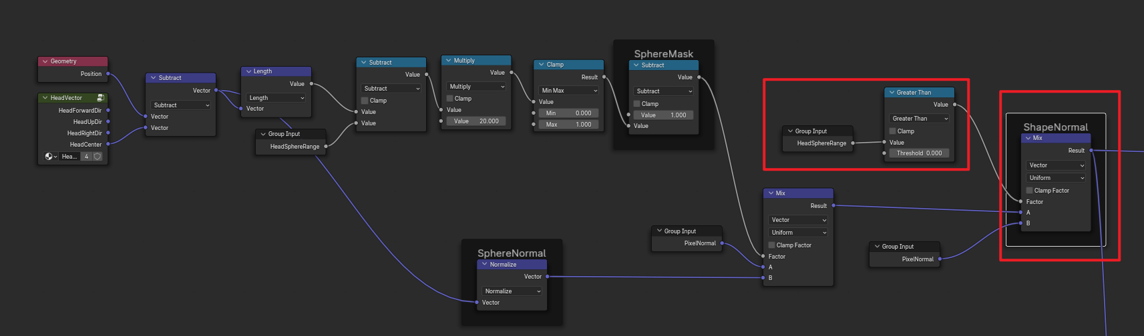This screenshot has width=1144, height=336.
Task: Click the Value output socket of Greater Than node
Action: click(954, 105)
